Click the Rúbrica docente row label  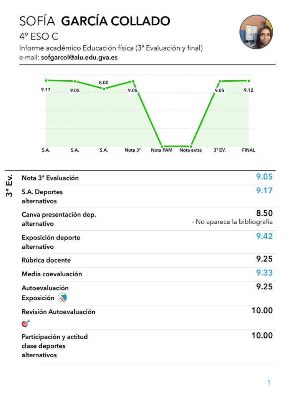[x=46, y=260]
